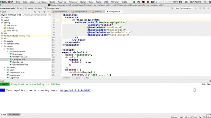Open the Terminal tool window tab

point(14,114)
